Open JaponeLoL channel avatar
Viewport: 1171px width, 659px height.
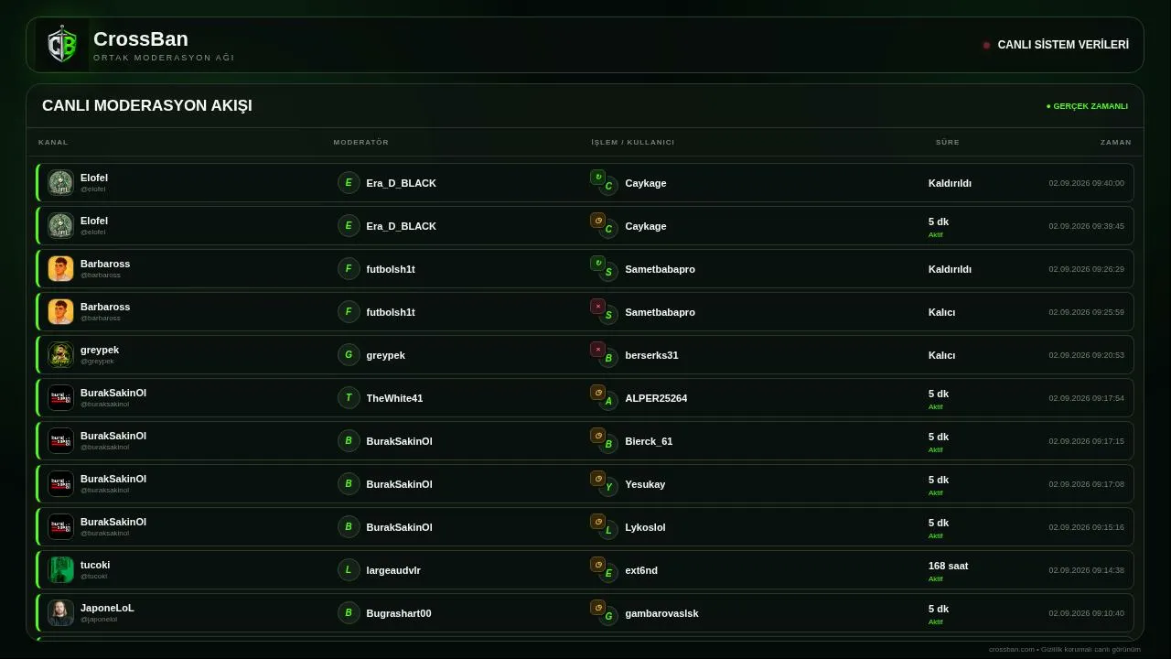click(60, 613)
